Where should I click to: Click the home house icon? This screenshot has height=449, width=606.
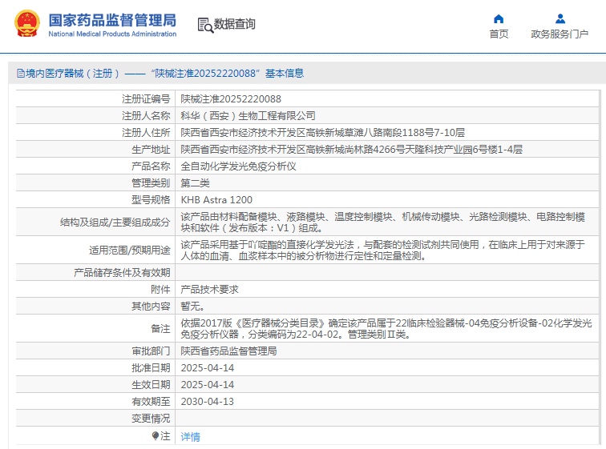499,18
